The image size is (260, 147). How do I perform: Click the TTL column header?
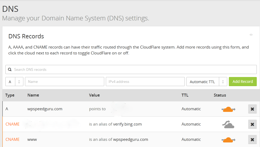[x=185, y=95]
